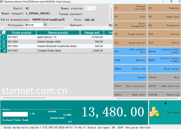Open the Nomor stasiun dropdown

[x=94, y=8]
